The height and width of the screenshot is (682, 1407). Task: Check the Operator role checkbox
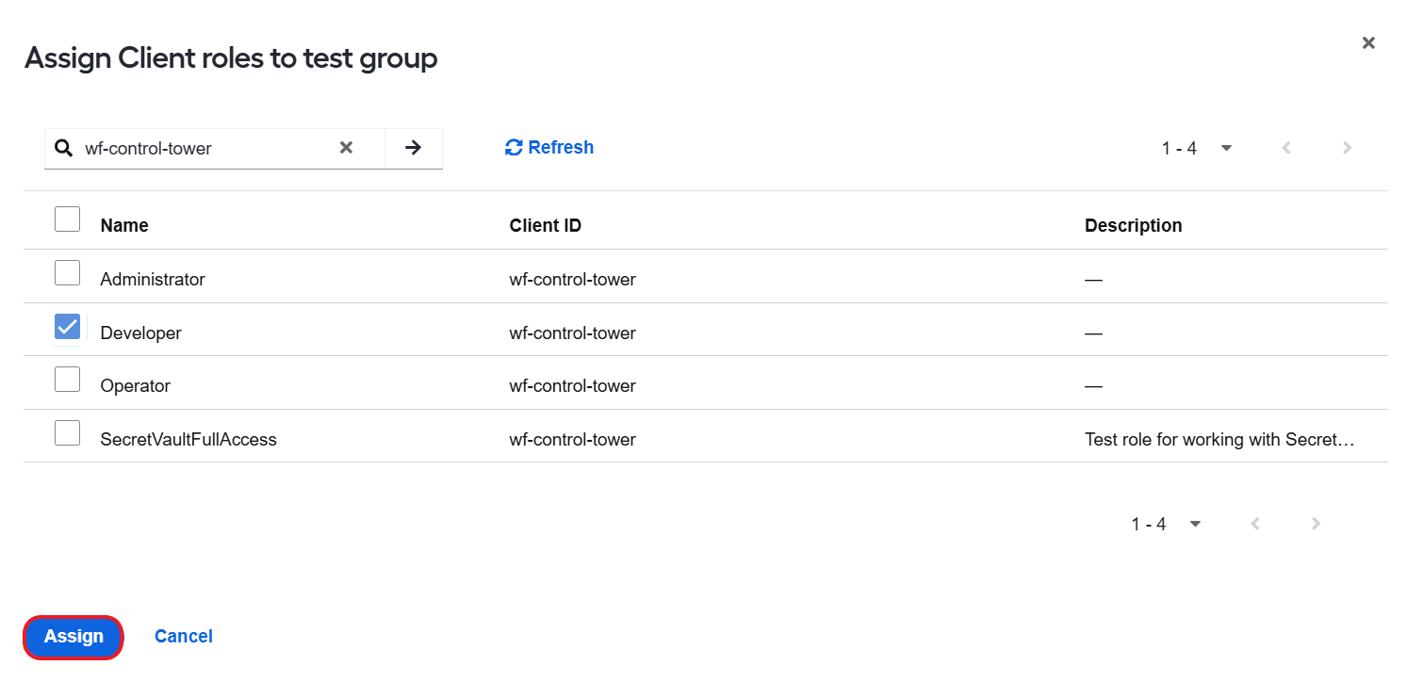point(67,380)
